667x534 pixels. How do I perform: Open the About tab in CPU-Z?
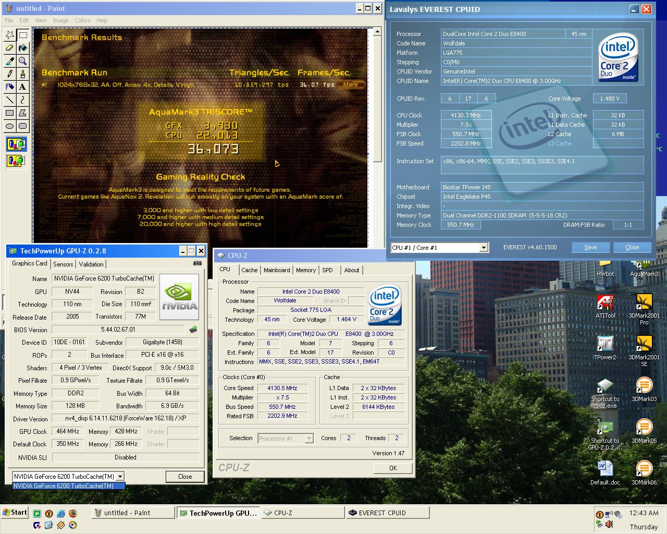coord(352,270)
